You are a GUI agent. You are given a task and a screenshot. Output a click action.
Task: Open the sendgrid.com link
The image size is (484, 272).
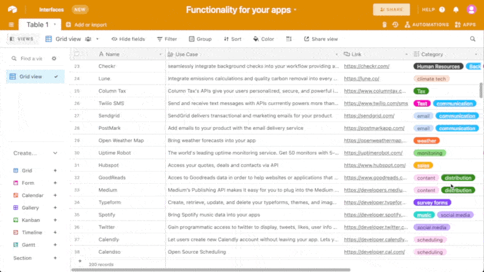(369, 115)
